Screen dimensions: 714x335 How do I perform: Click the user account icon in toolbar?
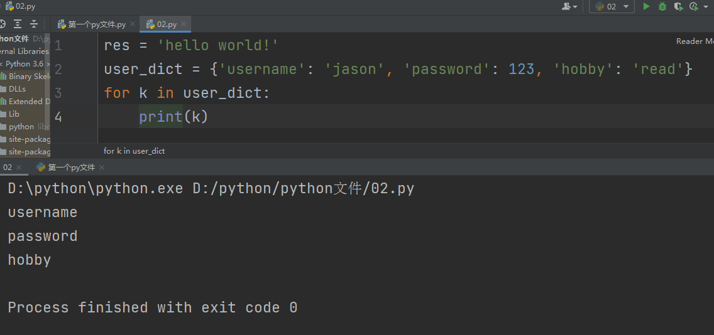(x=567, y=6)
